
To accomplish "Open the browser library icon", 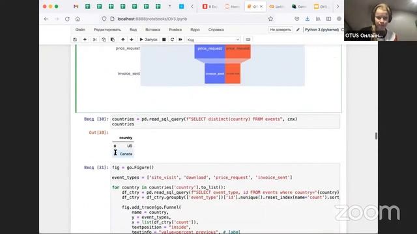I will click(x=318, y=19).
